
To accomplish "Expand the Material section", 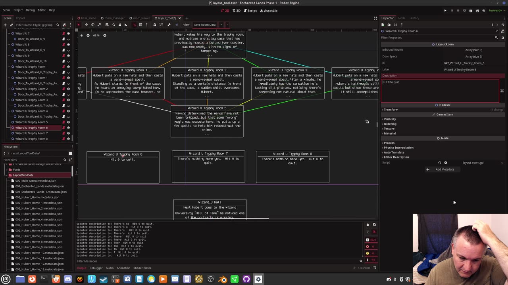I will 389,133.
